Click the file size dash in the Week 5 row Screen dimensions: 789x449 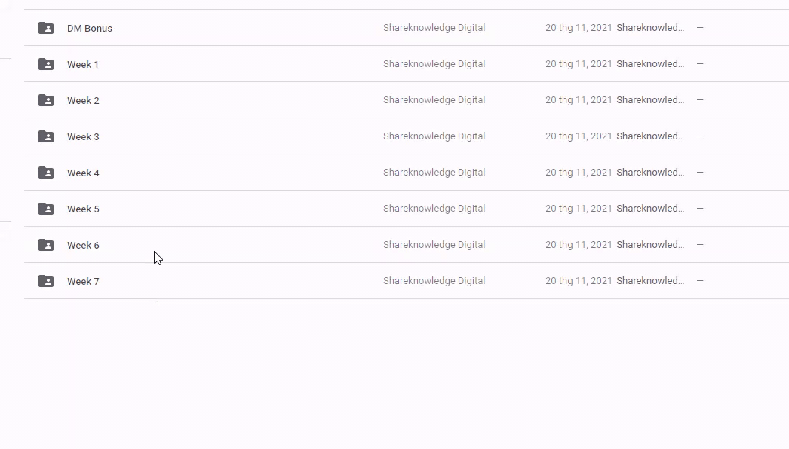coord(700,209)
